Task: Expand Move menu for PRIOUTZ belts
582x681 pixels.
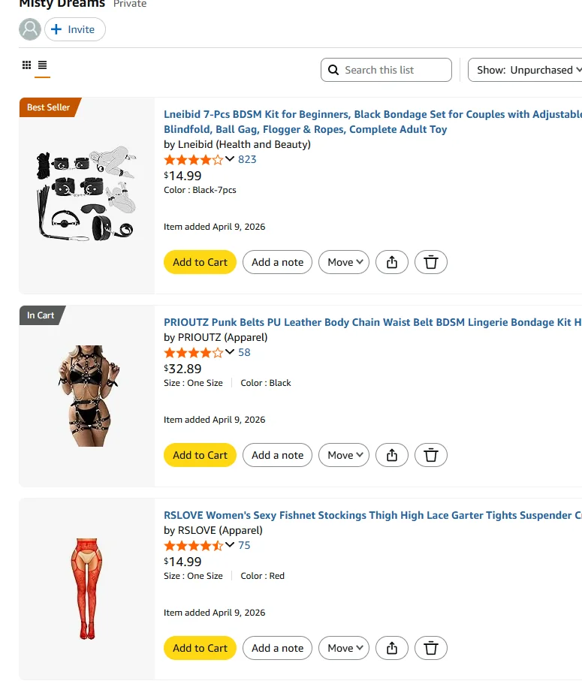Action: coord(344,455)
